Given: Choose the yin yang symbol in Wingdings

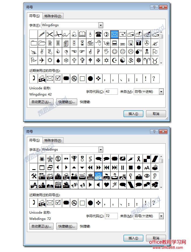Looking at the screenshot, I should pos(123,60).
